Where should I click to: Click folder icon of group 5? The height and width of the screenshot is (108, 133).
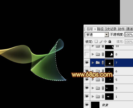(x=98, y=79)
